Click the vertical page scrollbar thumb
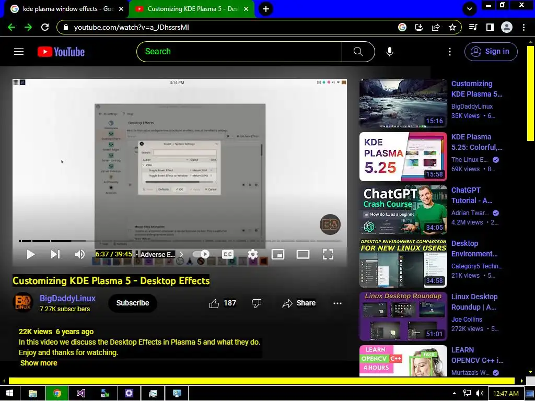 coord(530,93)
